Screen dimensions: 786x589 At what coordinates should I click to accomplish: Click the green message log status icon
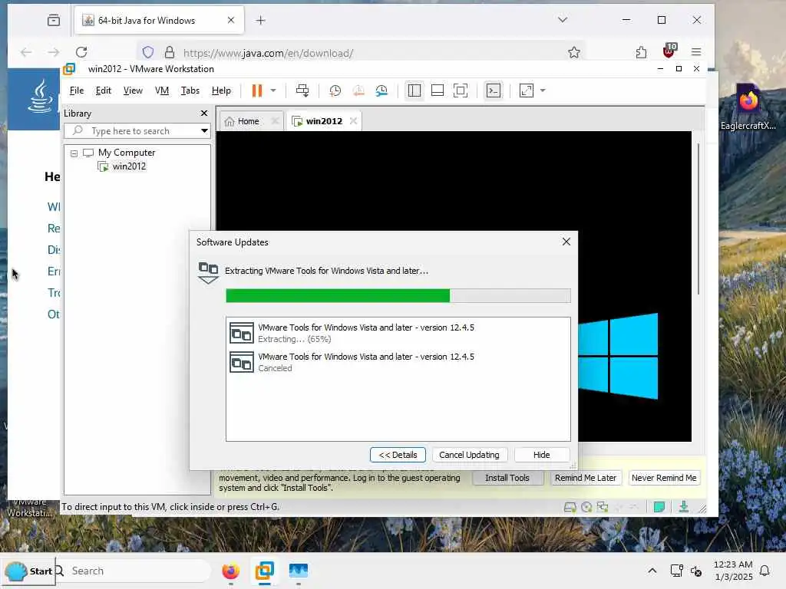[659, 508]
